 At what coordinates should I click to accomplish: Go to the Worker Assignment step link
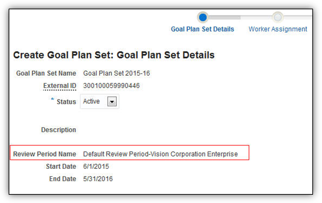pos(278,29)
